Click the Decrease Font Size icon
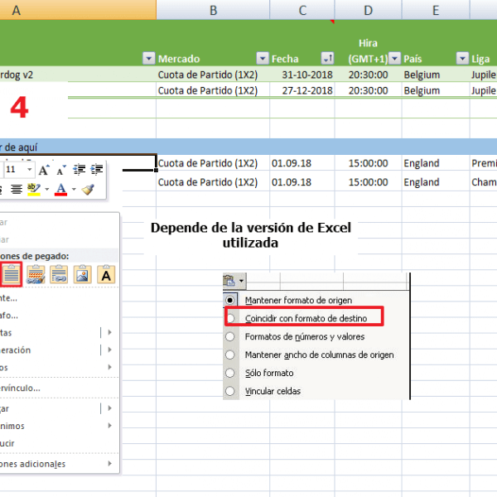497x497 pixels. pyautogui.click(x=61, y=170)
